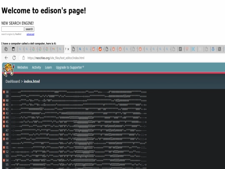Click the Neocities cat mascot logo
Image resolution: width=225 pixels, height=169 pixels.
click(x=8, y=69)
